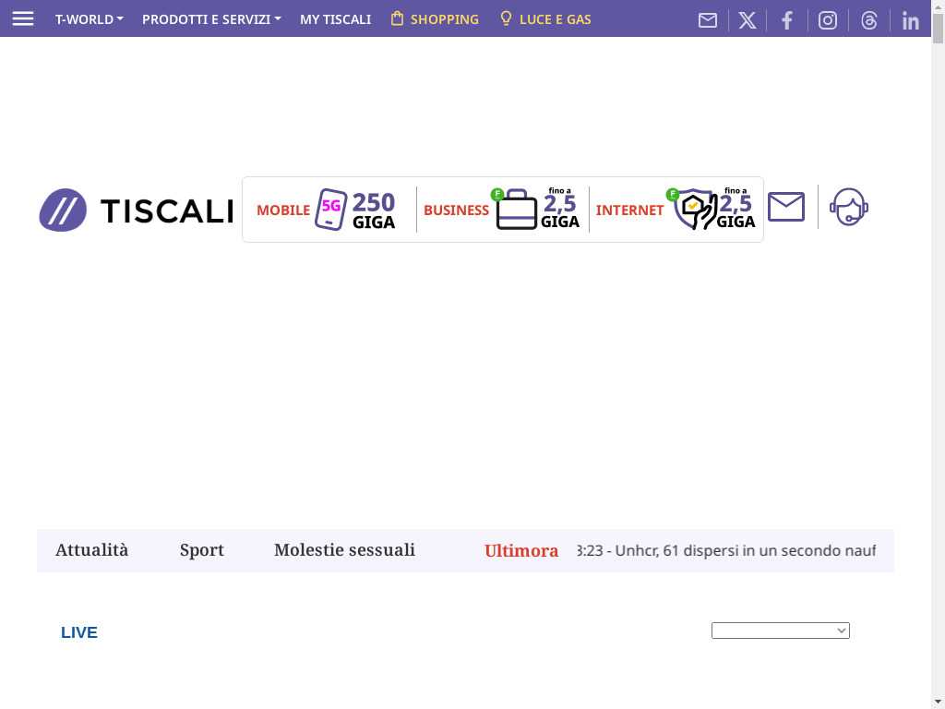Click the LIVE heading link
945x709 pixels.
pyautogui.click(x=79, y=632)
